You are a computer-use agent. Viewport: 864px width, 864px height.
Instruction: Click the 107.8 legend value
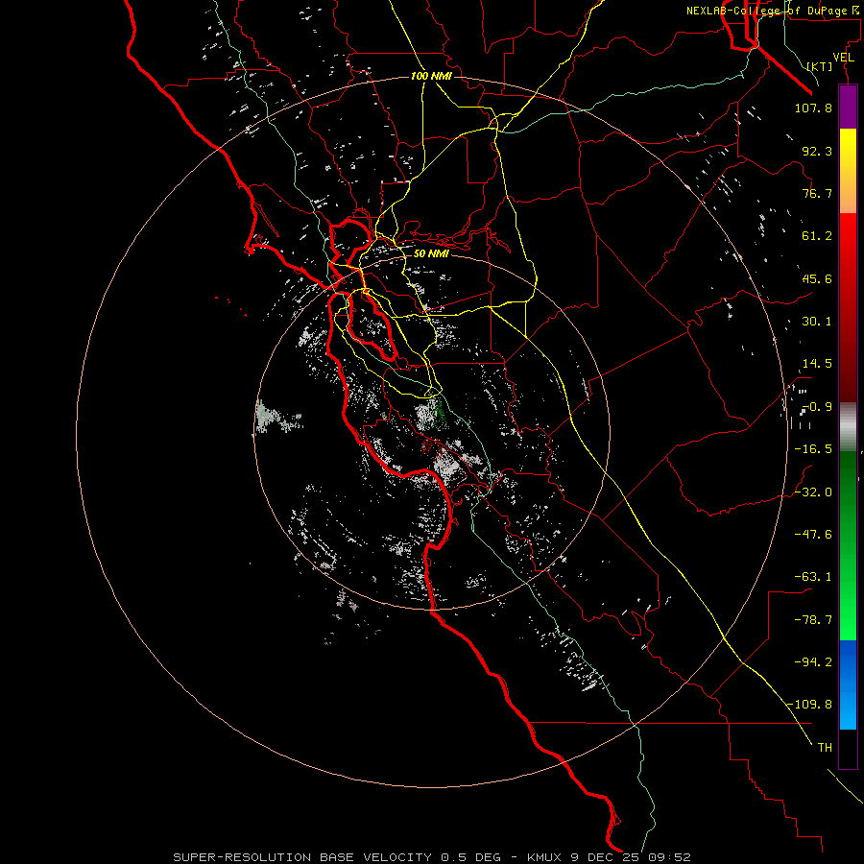pos(813,108)
